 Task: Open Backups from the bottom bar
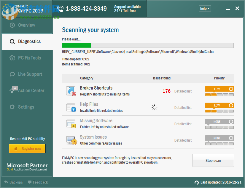tap(13, 182)
